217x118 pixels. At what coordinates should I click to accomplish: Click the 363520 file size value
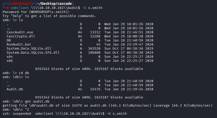tap(94, 49)
